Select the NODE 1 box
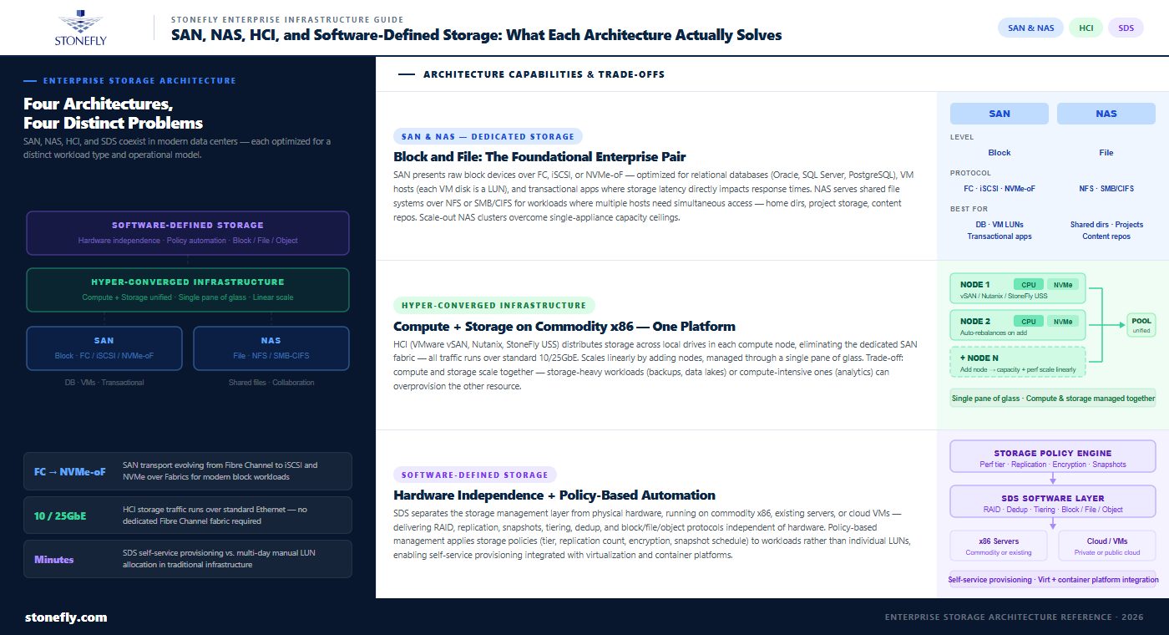This screenshot has height=635, width=1169. tap(1018, 288)
